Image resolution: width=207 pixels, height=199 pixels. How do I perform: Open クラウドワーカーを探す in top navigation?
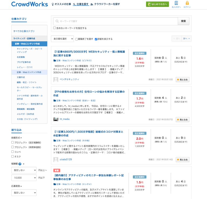pos(107,4)
